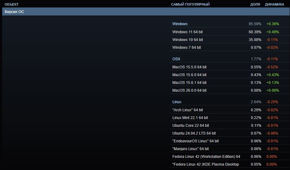Select the Windows 10 64 bit row
This screenshot has height=170, width=290.
230,40
